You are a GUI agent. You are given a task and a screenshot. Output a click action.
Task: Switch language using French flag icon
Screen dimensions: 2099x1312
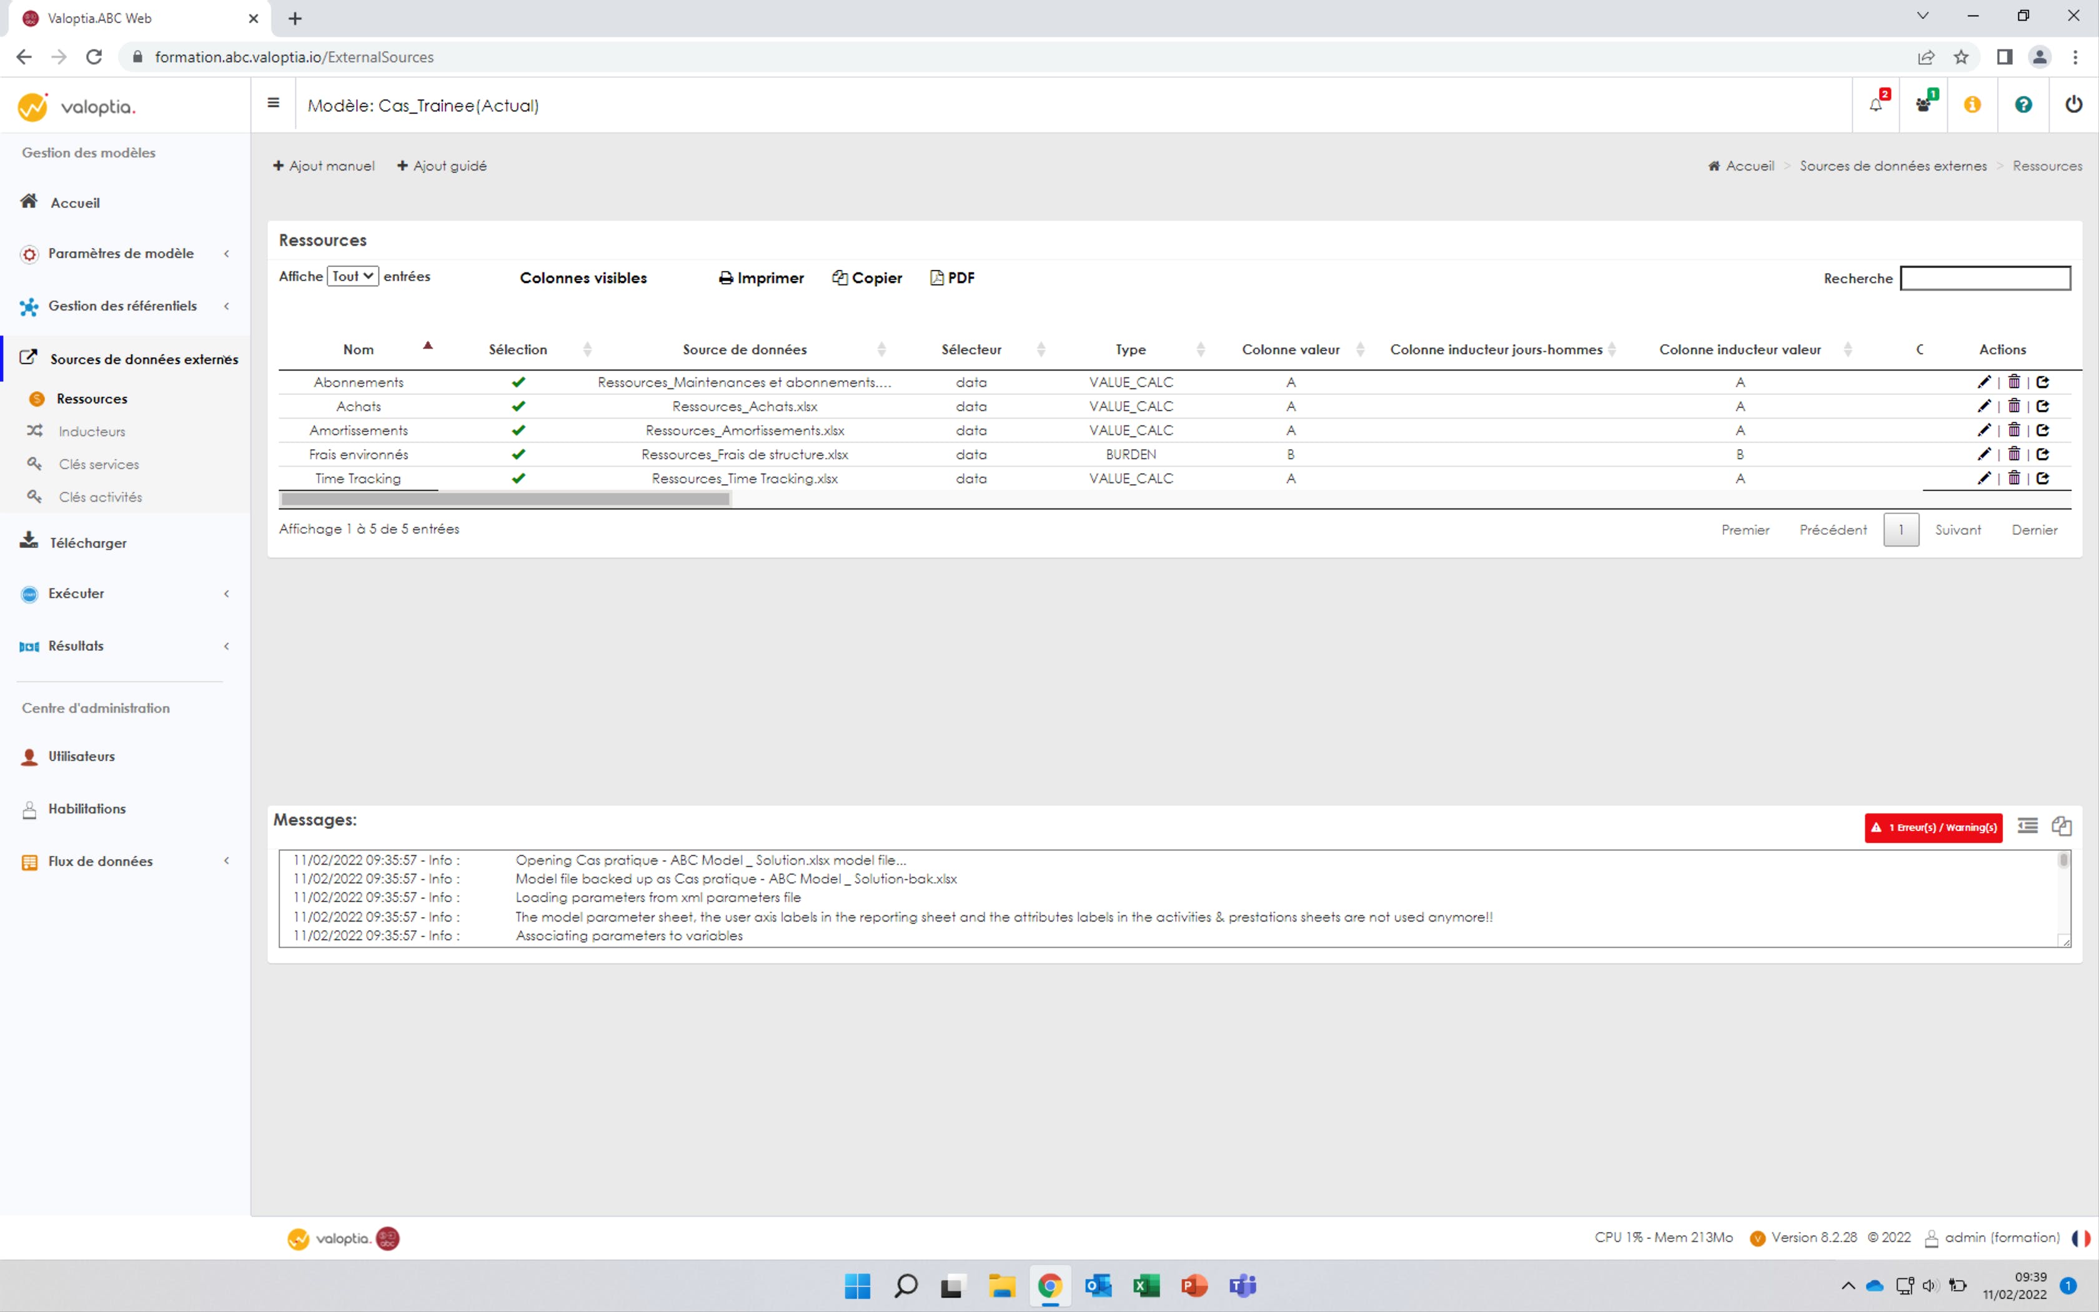[x=2081, y=1238]
